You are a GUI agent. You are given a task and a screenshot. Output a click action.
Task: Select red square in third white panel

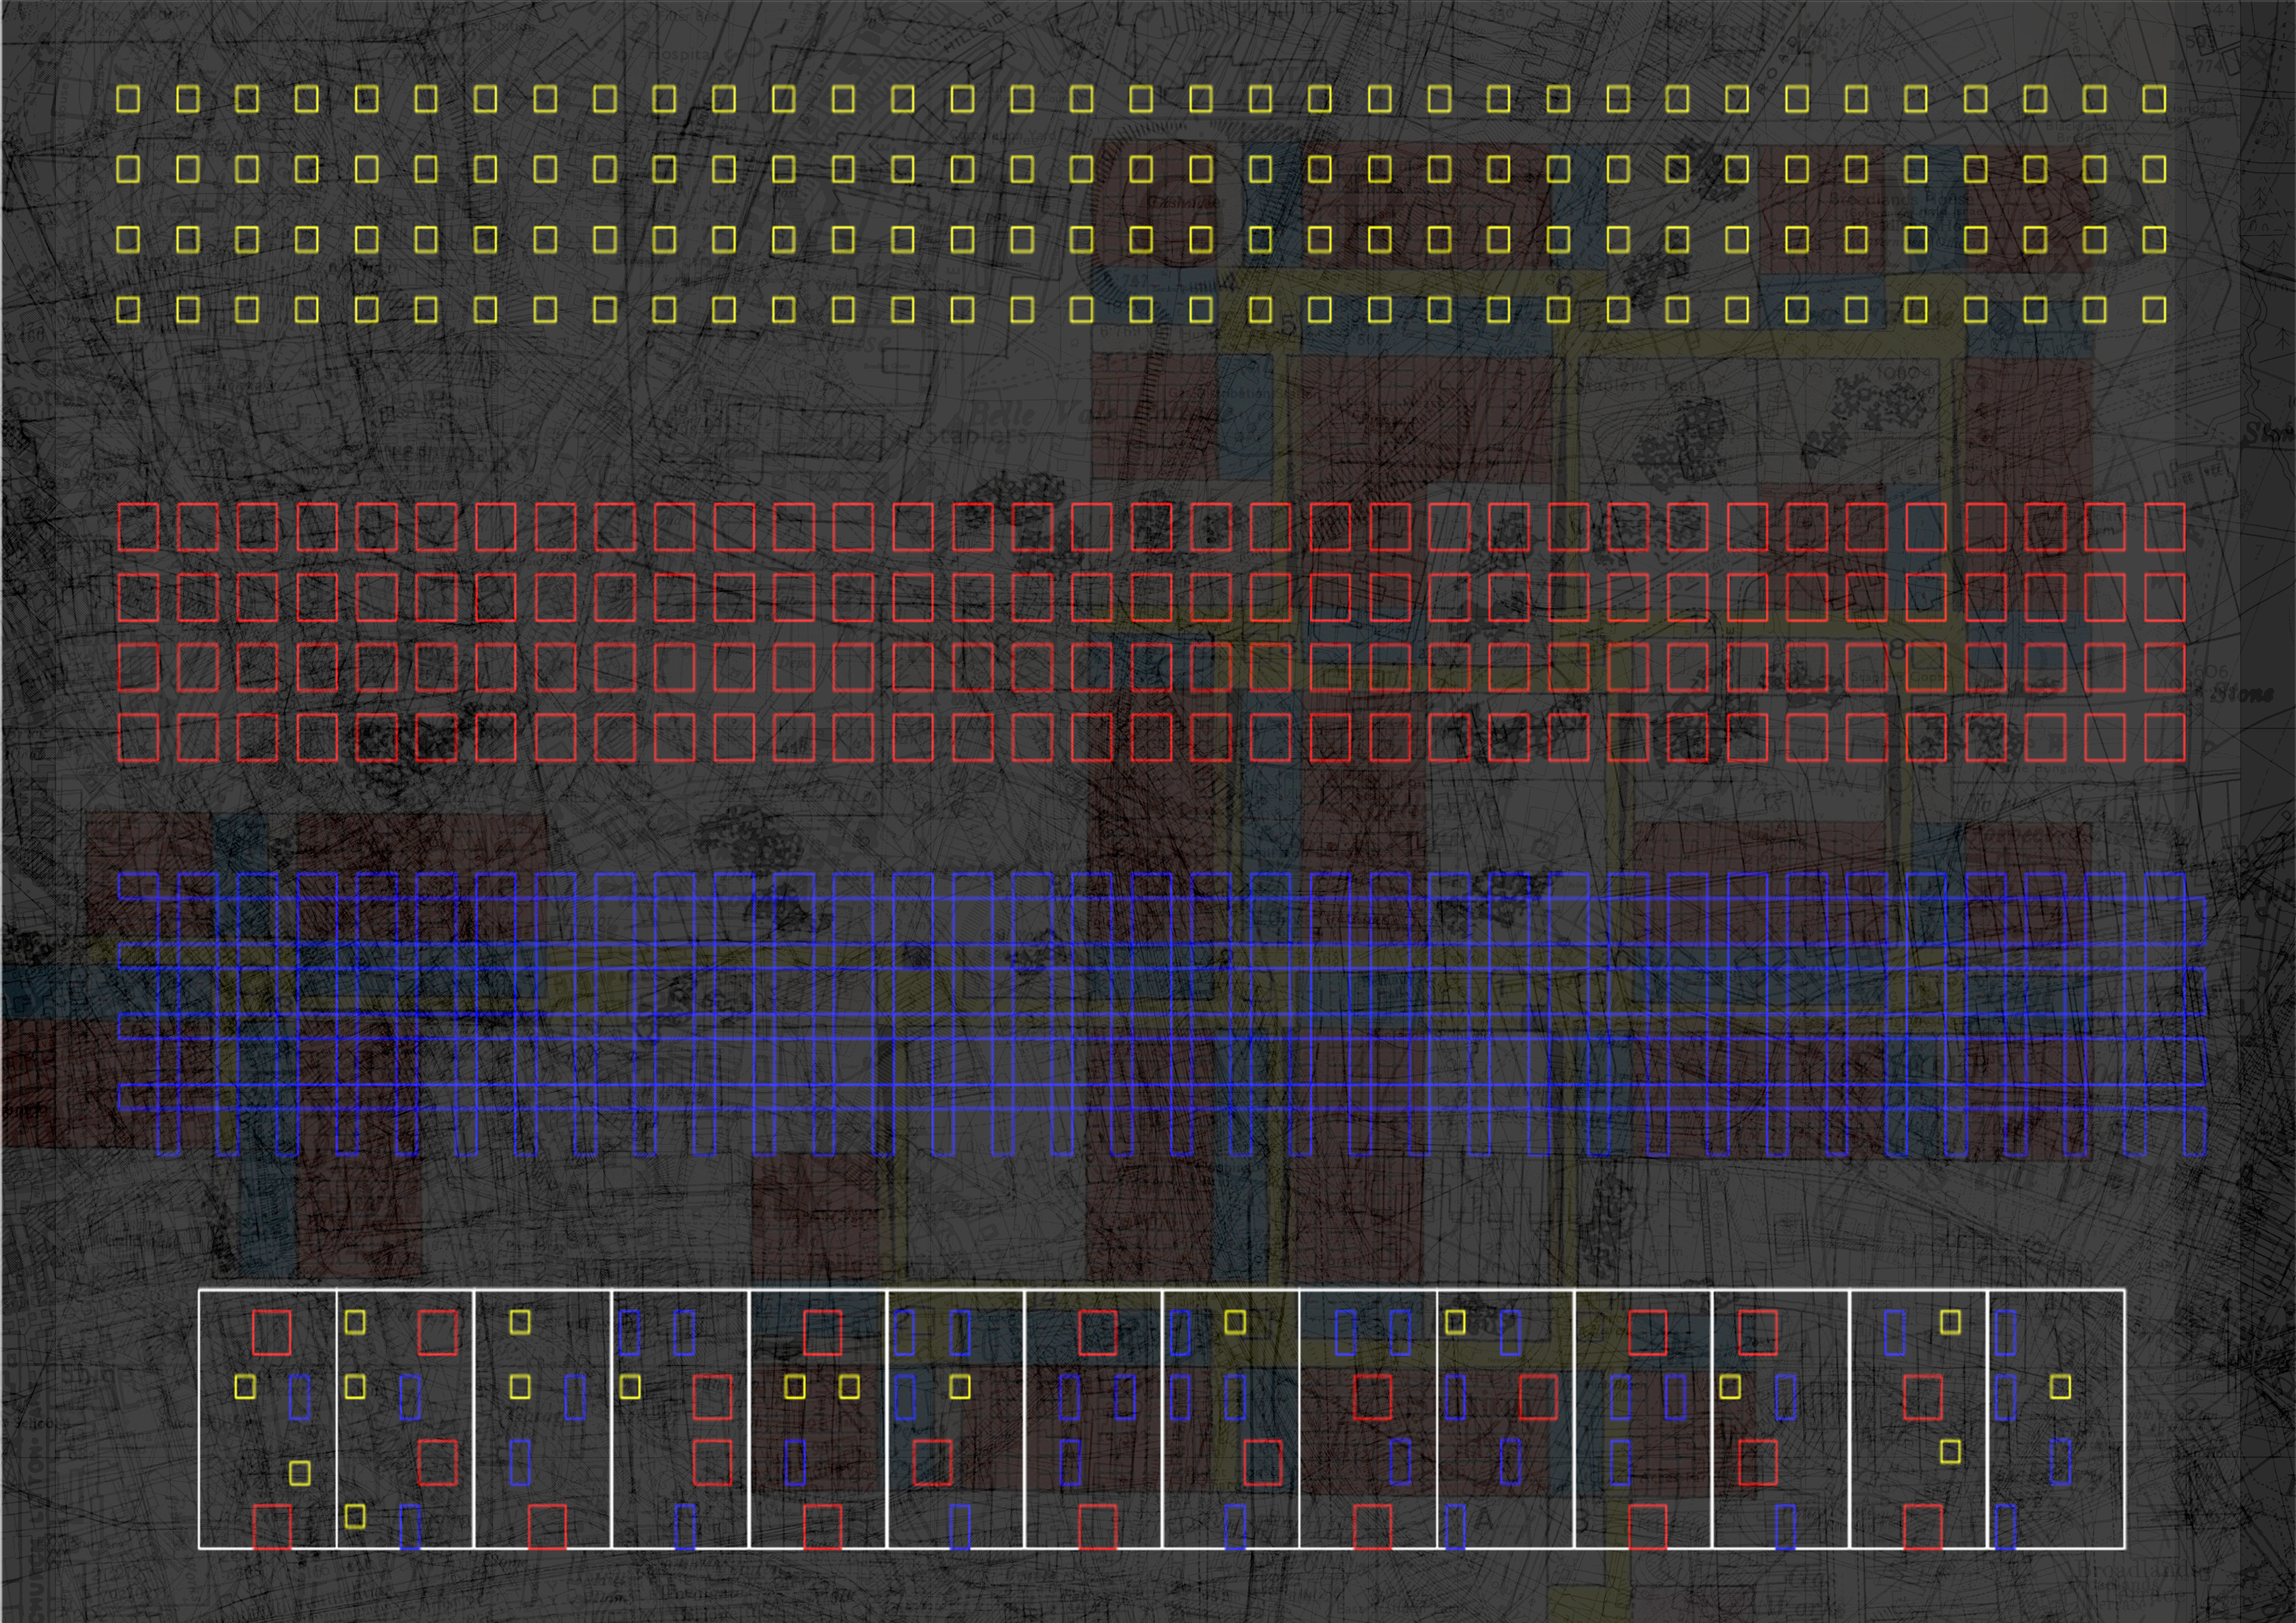tap(547, 1527)
